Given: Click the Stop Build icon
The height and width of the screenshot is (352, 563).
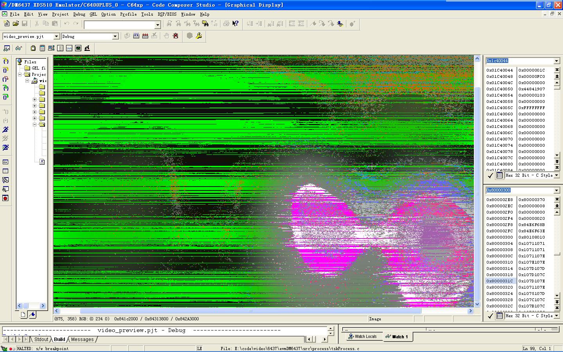Looking at the screenshot, I should pyautogui.click(x=154, y=36).
